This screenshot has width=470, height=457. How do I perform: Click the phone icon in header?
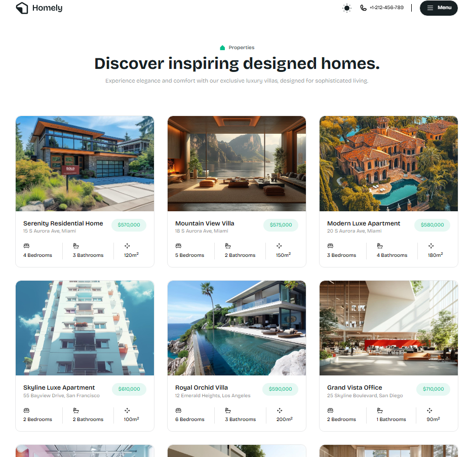363,8
